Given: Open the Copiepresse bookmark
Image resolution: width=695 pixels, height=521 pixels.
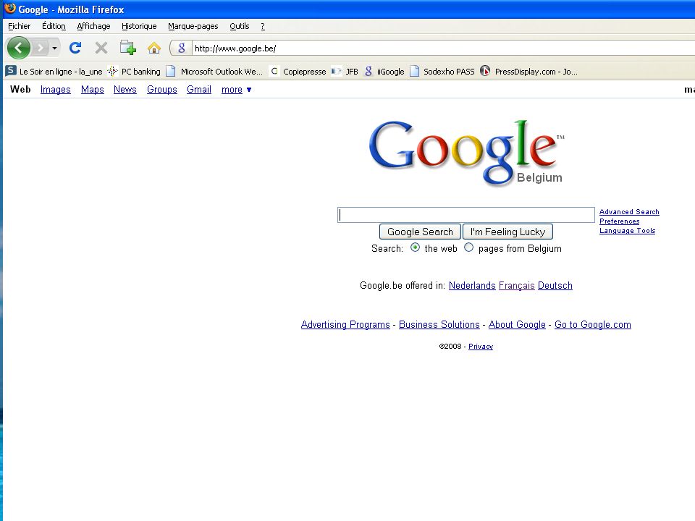Looking at the screenshot, I should pyautogui.click(x=304, y=72).
